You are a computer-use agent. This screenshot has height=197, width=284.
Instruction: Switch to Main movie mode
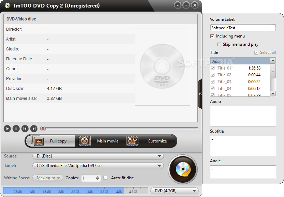(100, 141)
